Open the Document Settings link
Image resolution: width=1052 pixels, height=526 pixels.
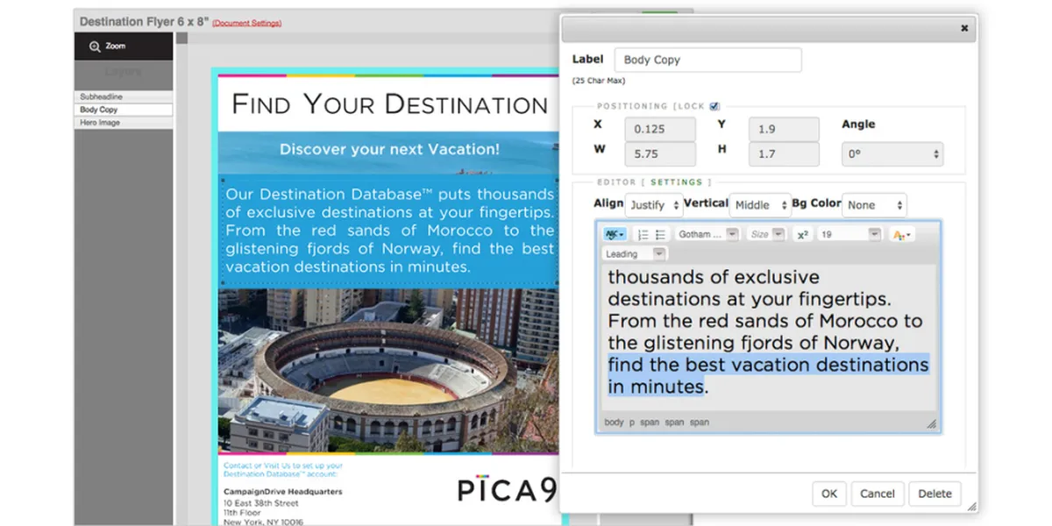pos(247,23)
